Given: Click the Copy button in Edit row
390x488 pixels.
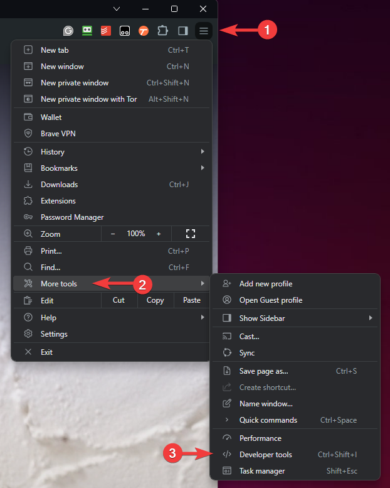Looking at the screenshot, I should pyautogui.click(x=155, y=300).
